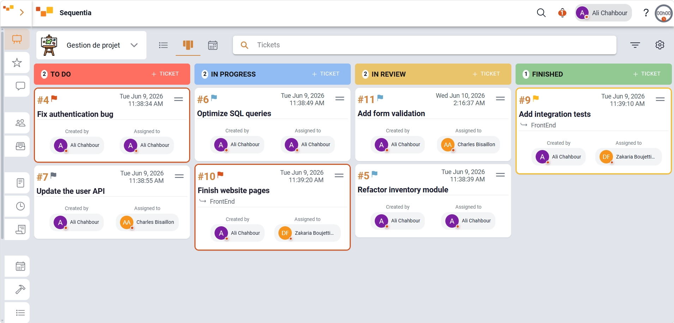This screenshot has height=323, width=674.
Task: Open notifications bell with badge 1
Action: point(562,13)
